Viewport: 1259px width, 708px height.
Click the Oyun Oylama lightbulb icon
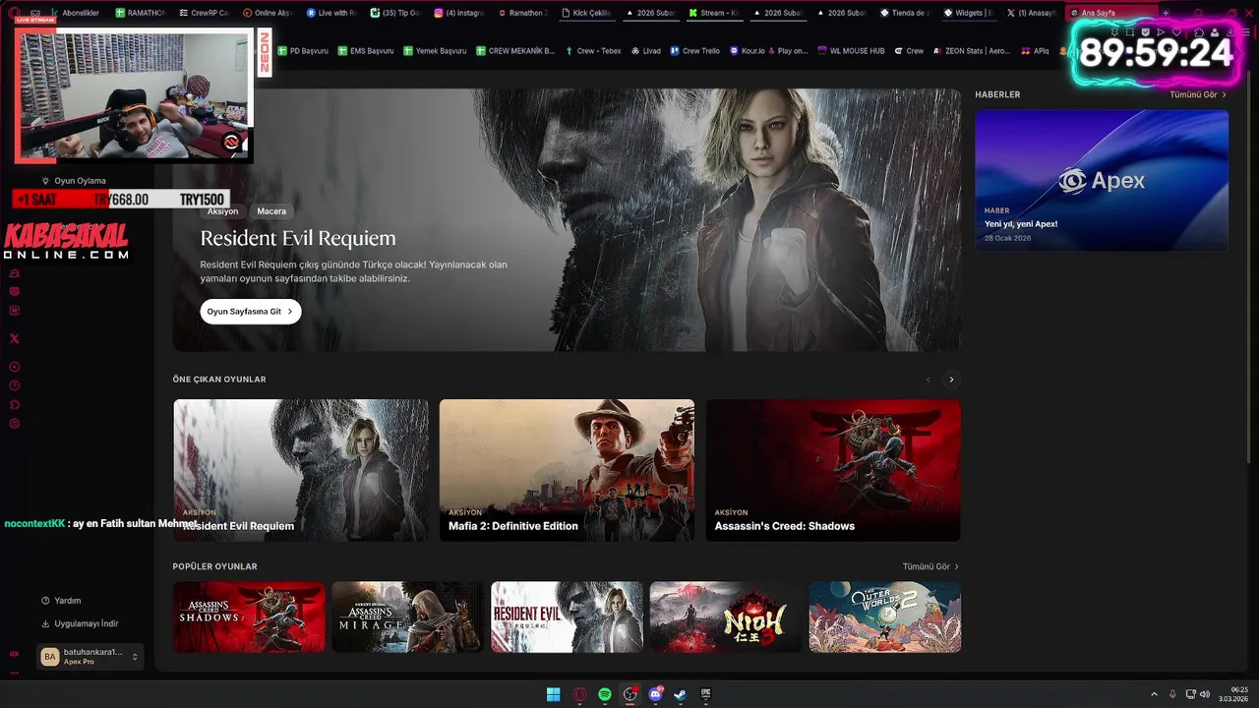click(x=45, y=181)
